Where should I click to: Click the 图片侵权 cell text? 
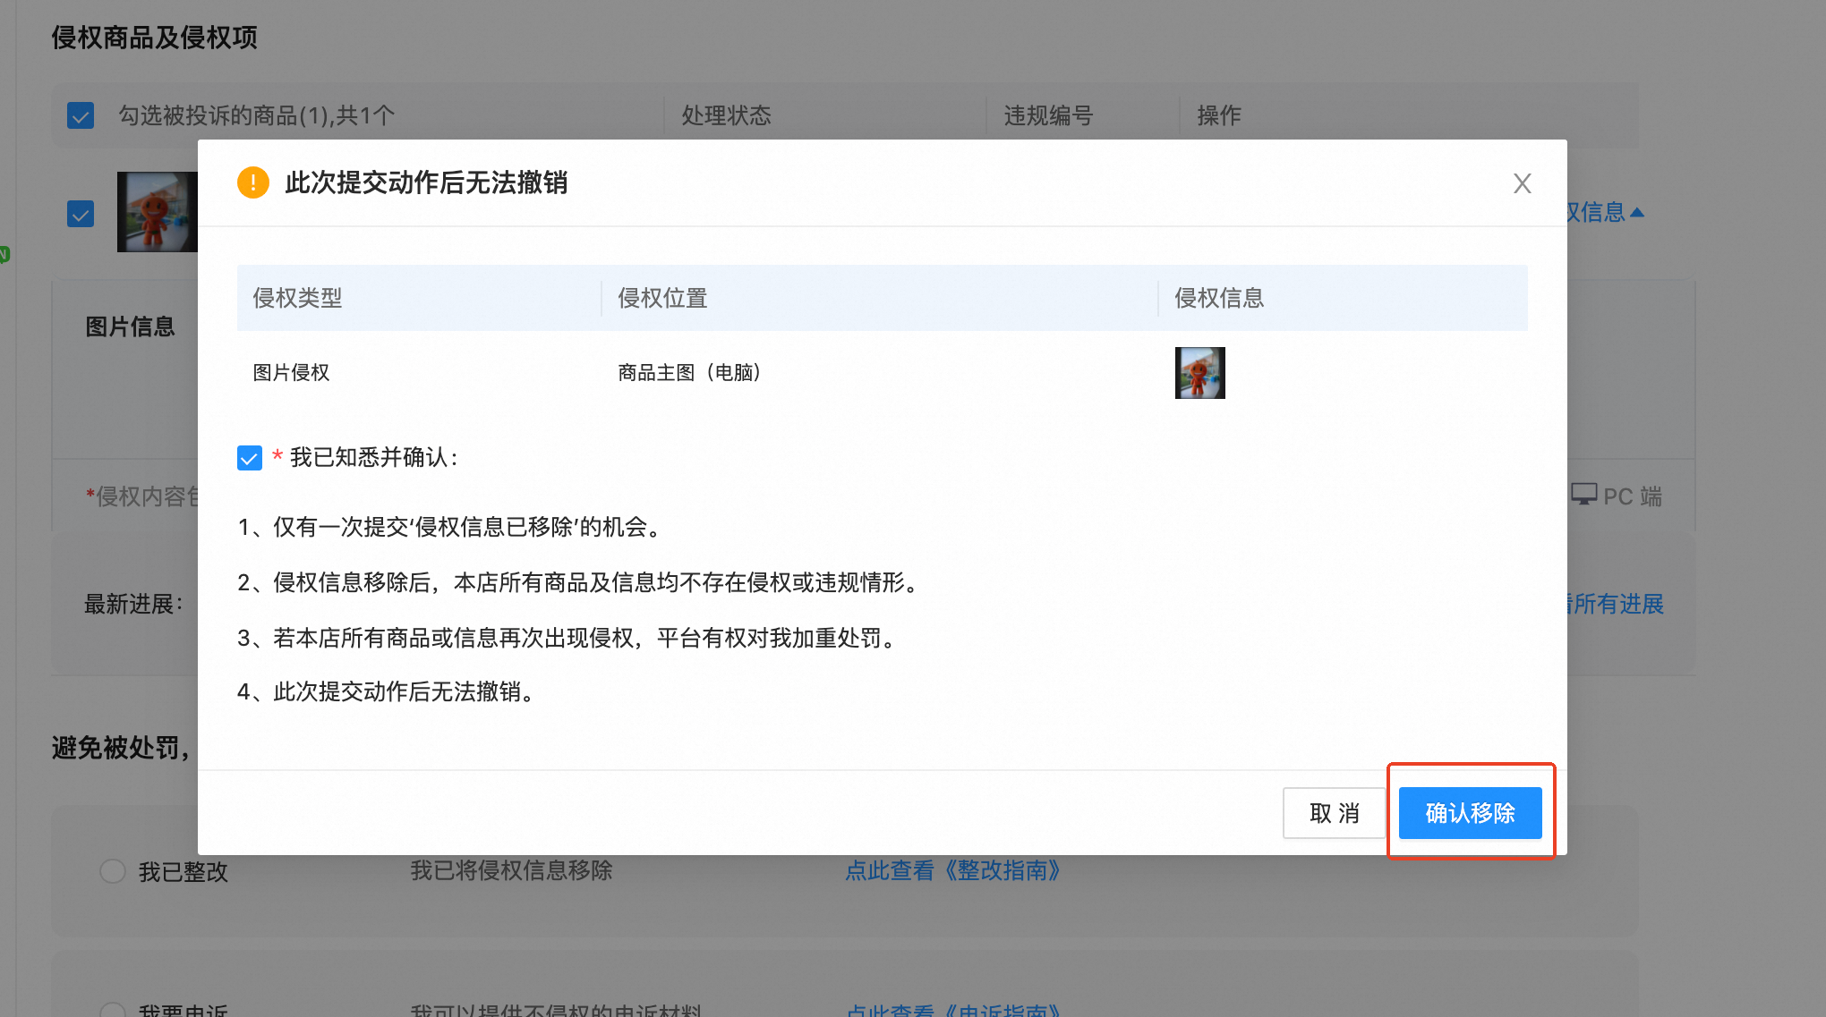click(291, 372)
